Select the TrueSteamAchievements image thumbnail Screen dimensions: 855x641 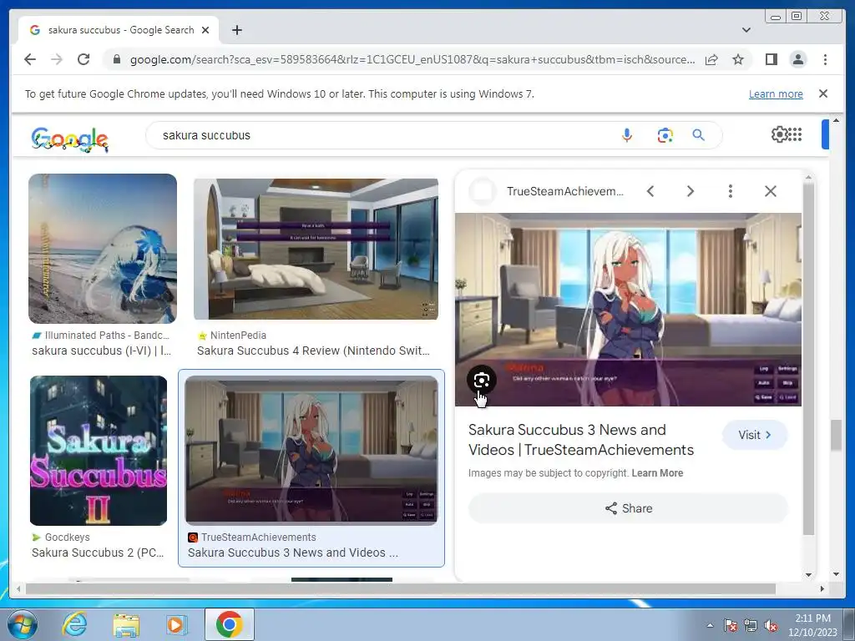[x=311, y=450]
